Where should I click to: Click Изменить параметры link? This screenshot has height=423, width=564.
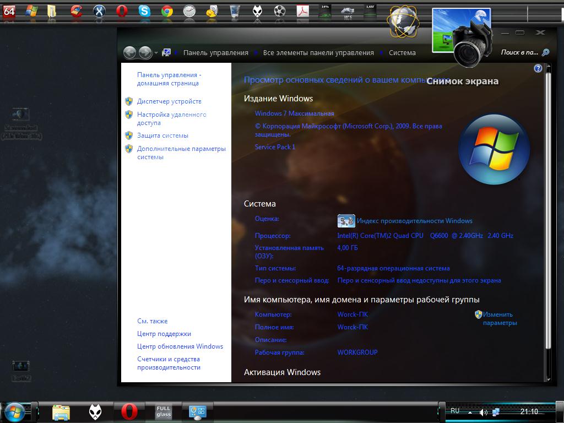500,318
